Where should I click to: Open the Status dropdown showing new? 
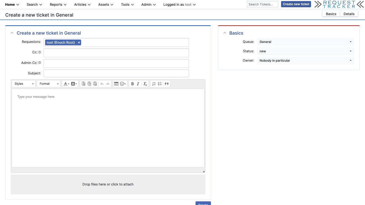tap(305, 51)
